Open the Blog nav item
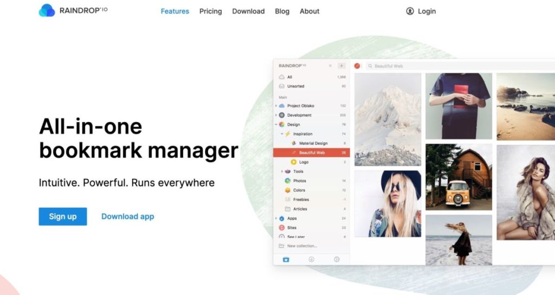Screen dimensions: 555x295 coord(282,11)
